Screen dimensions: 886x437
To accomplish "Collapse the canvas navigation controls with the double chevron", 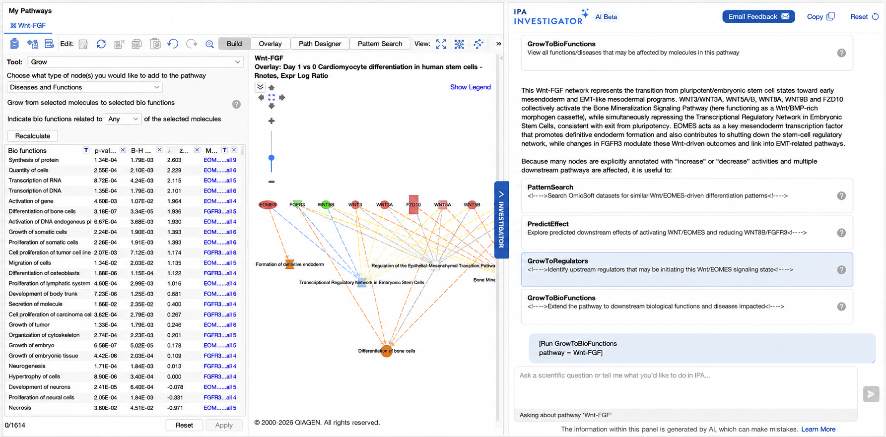I will click(x=260, y=87).
